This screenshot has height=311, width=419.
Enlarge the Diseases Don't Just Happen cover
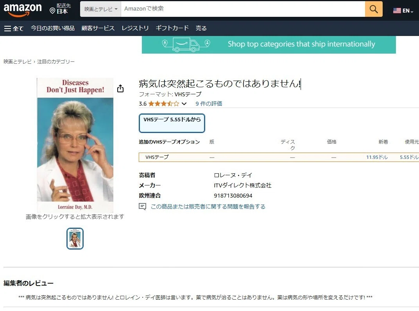pos(75,145)
